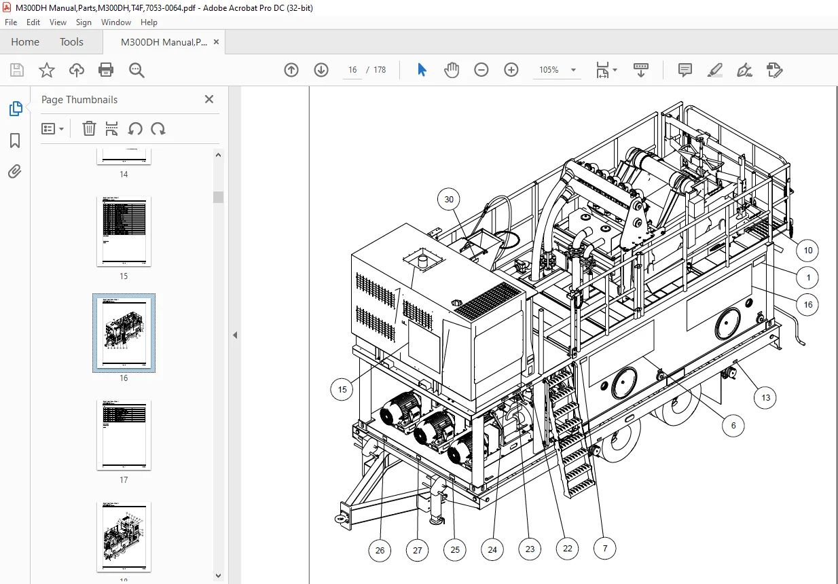Click callout number 24 in the diagram
This screenshot has height=584, width=838.
point(492,549)
